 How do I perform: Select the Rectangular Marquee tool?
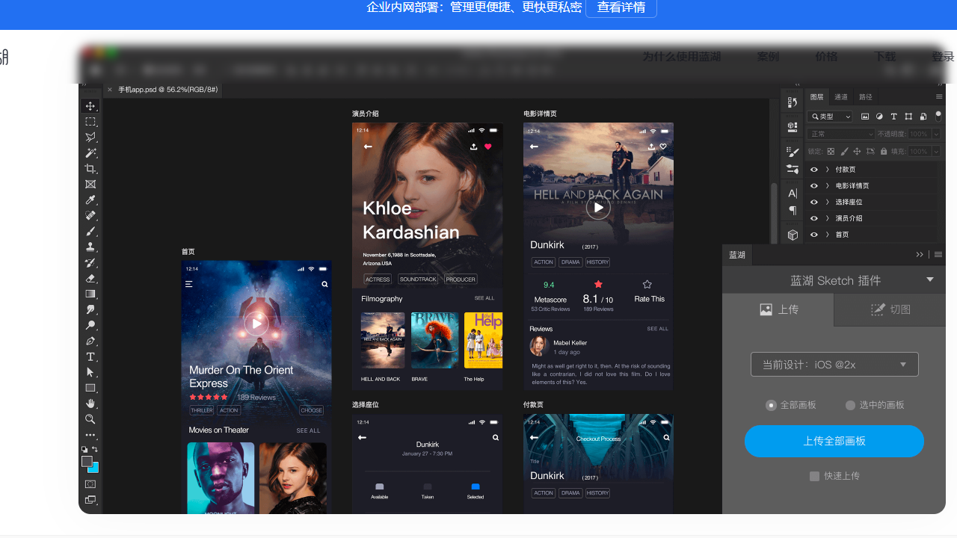(x=90, y=122)
